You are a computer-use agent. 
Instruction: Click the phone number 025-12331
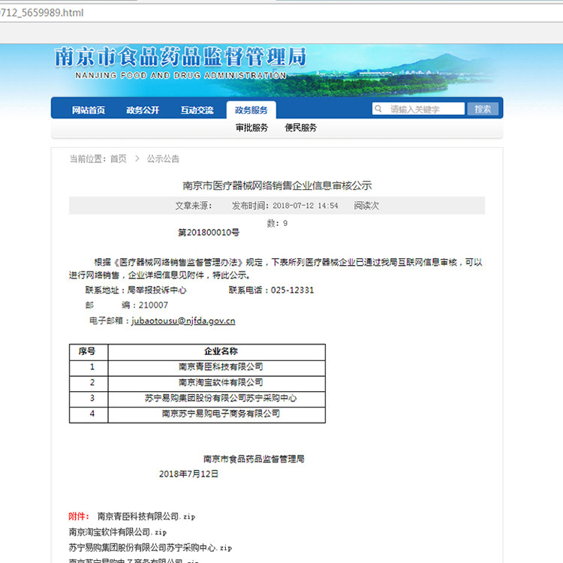pyautogui.click(x=292, y=290)
